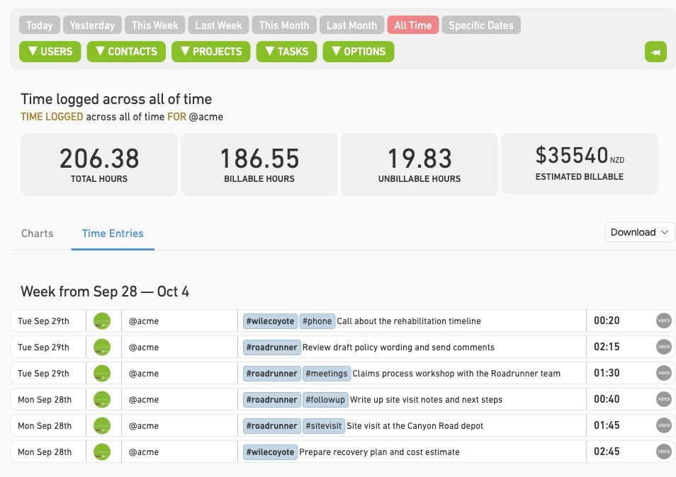
Task: Click #wilecoyote tag on recovery plan entry
Action: point(270,452)
